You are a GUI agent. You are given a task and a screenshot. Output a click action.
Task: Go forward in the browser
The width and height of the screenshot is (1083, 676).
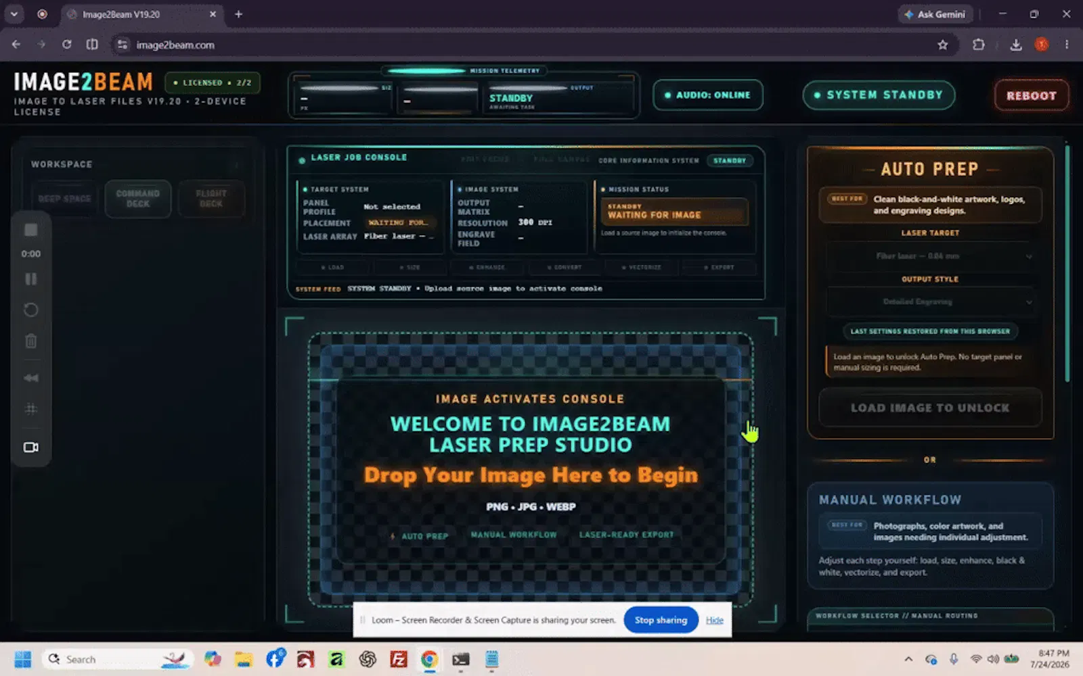pyautogui.click(x=41, y=45)
